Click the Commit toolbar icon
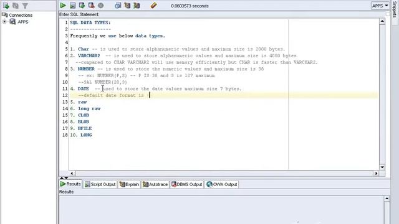Image resolution: width=399 pixels, height=224 pixels. (x=82, y=6)
